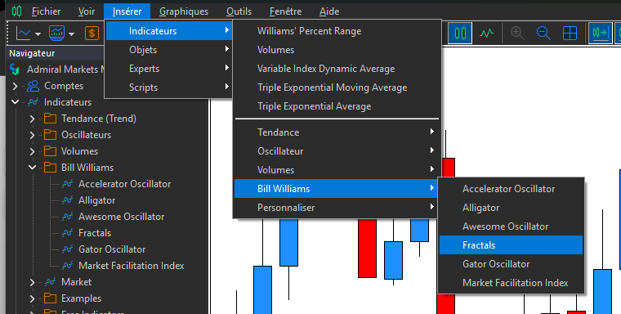
Task: Expand the Tendance (Trend) folder chevron
Action: (x=33, y=118)
